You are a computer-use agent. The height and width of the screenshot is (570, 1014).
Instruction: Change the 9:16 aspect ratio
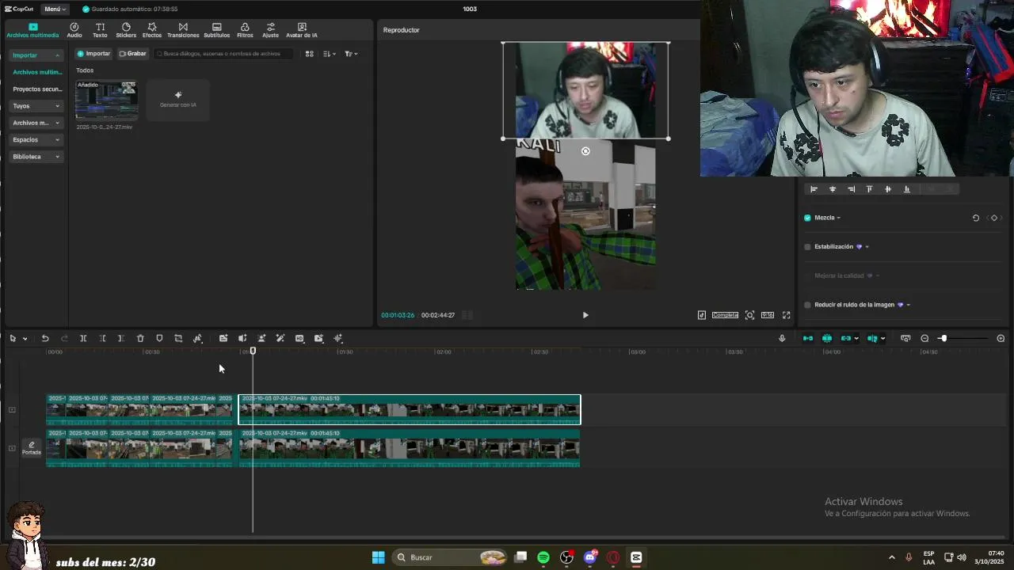point(768,315)
